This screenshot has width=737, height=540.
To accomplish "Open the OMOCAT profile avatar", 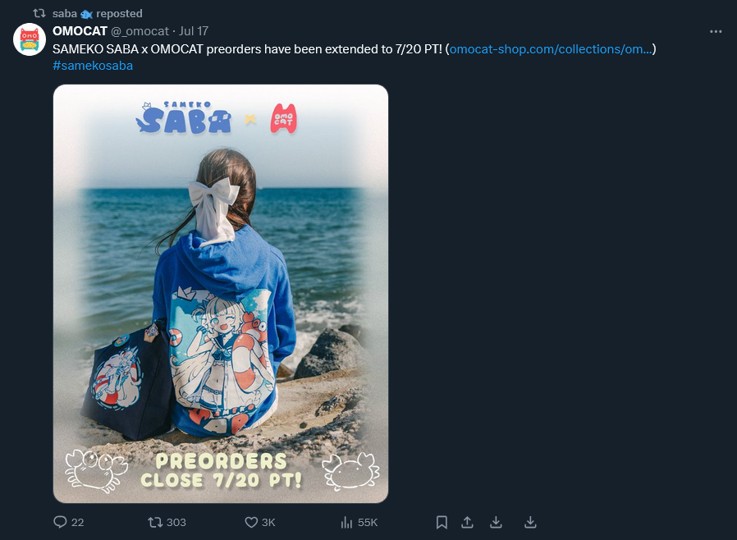I will (x=30, y=39).
